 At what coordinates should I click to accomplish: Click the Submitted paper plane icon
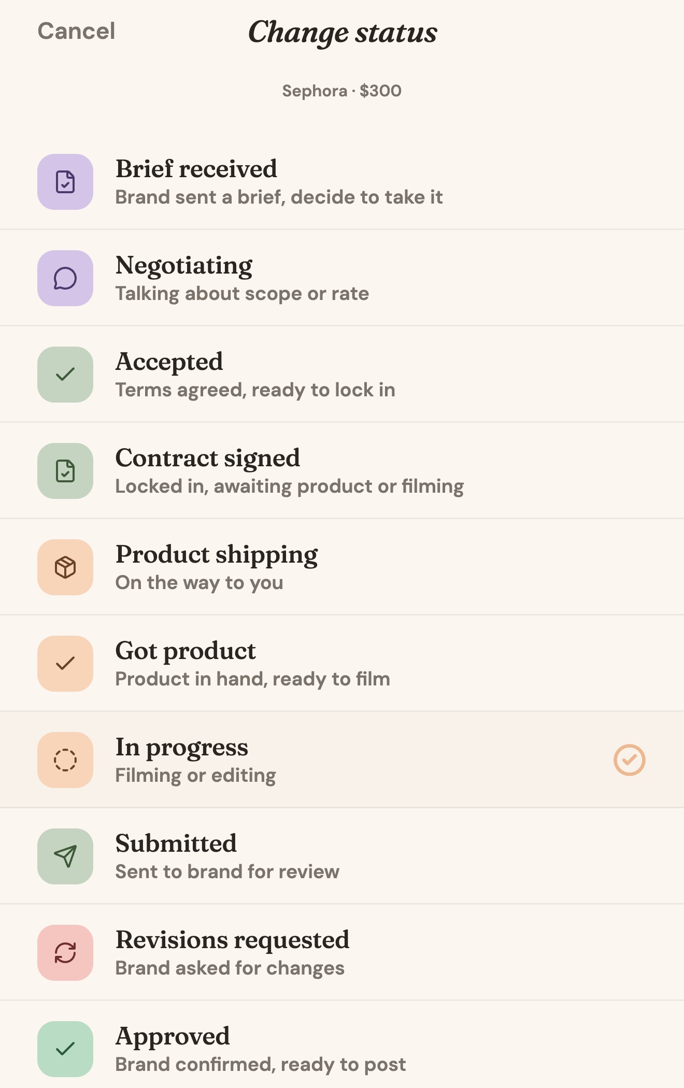pyautogui.click(x=65, y=856)
